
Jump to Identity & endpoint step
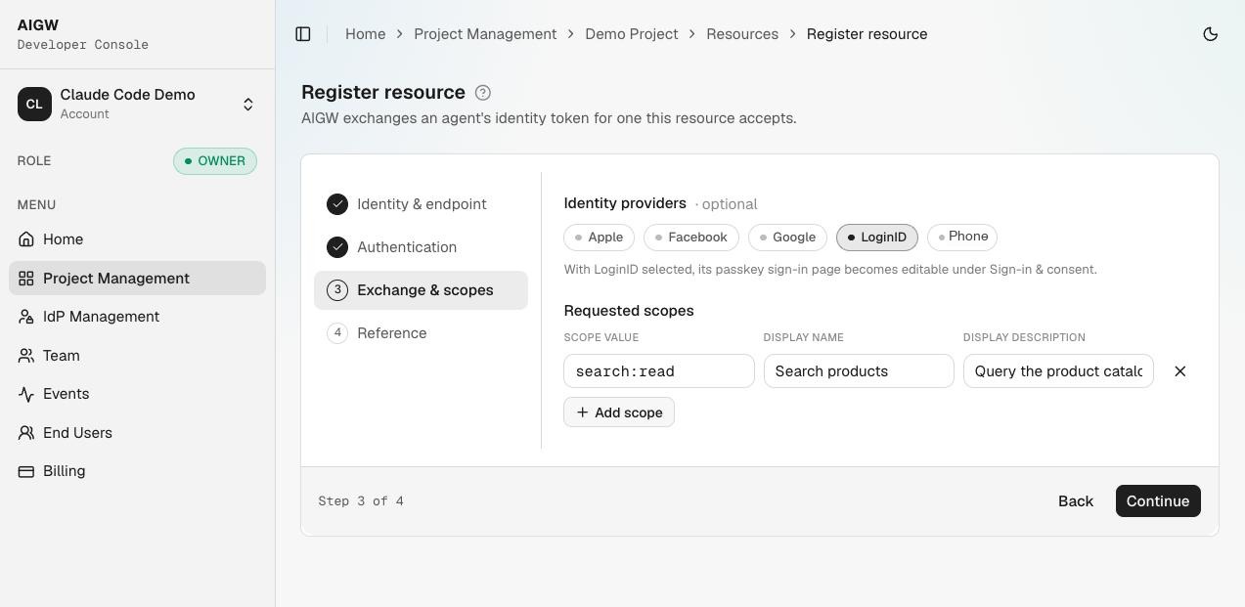click(421, 204)
